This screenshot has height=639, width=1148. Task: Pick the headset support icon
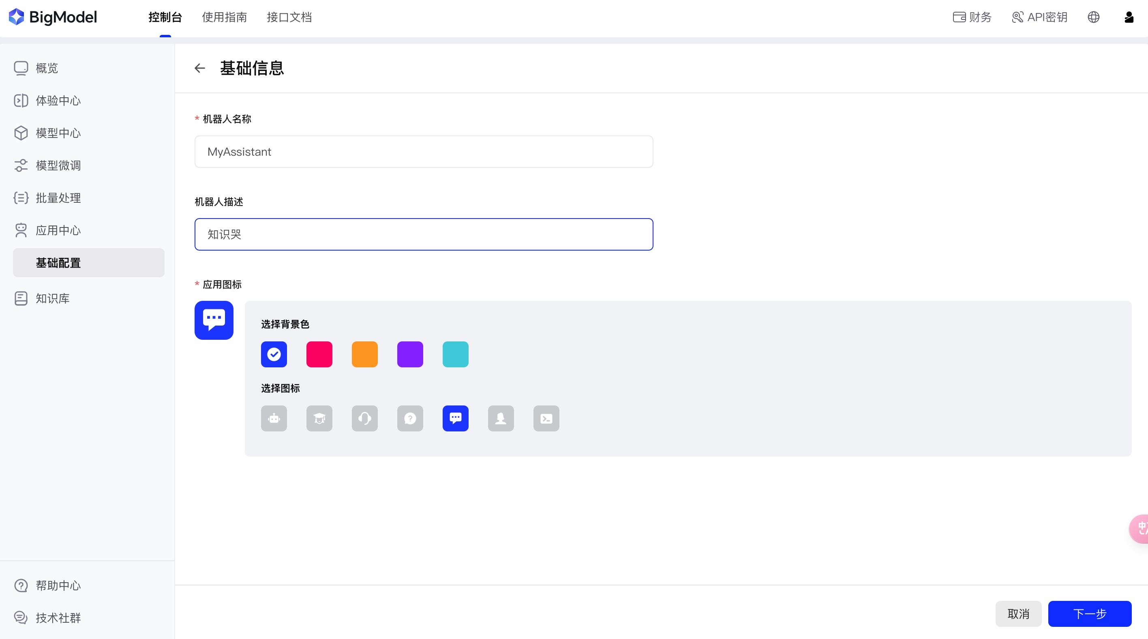pos(364,418)
